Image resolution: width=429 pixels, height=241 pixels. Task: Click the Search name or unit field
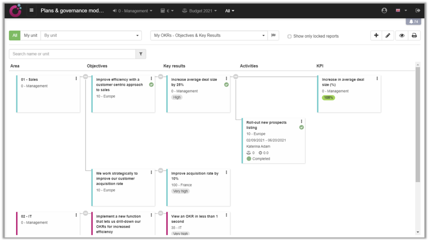click(x=72, y=54)
